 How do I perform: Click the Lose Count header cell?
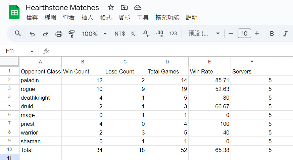click(x=125, y=71)
